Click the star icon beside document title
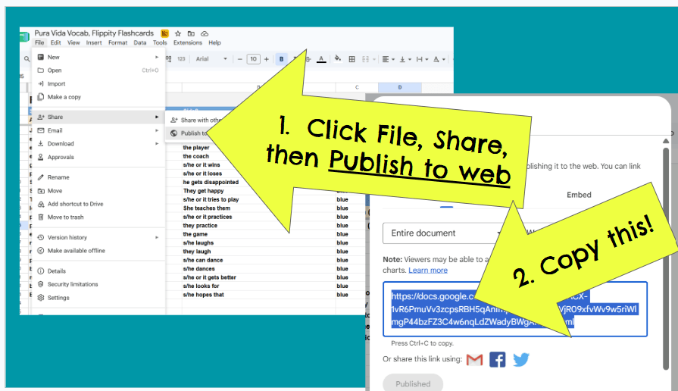 point(178,33)
